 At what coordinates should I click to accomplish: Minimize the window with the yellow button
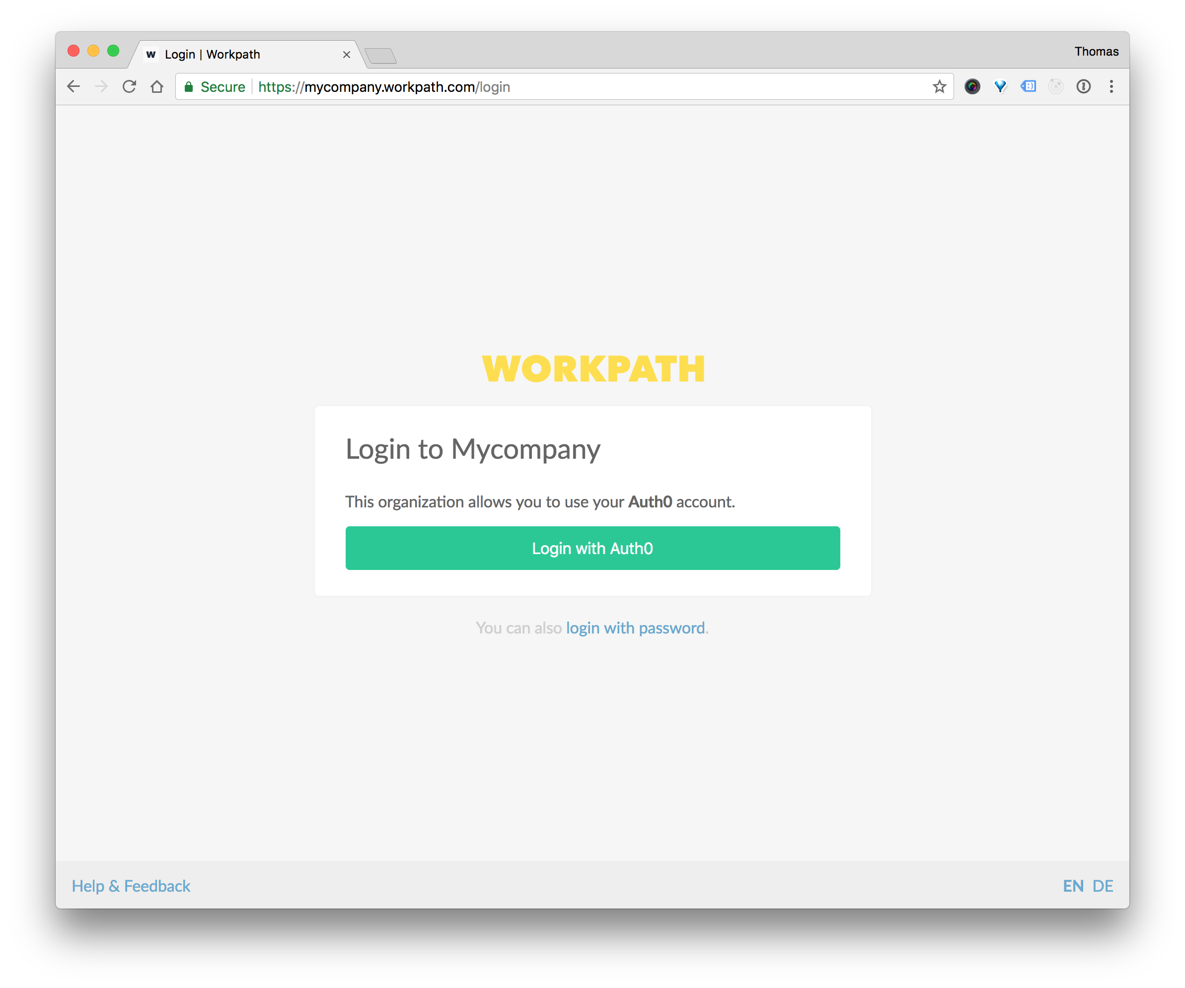[93, 51]
